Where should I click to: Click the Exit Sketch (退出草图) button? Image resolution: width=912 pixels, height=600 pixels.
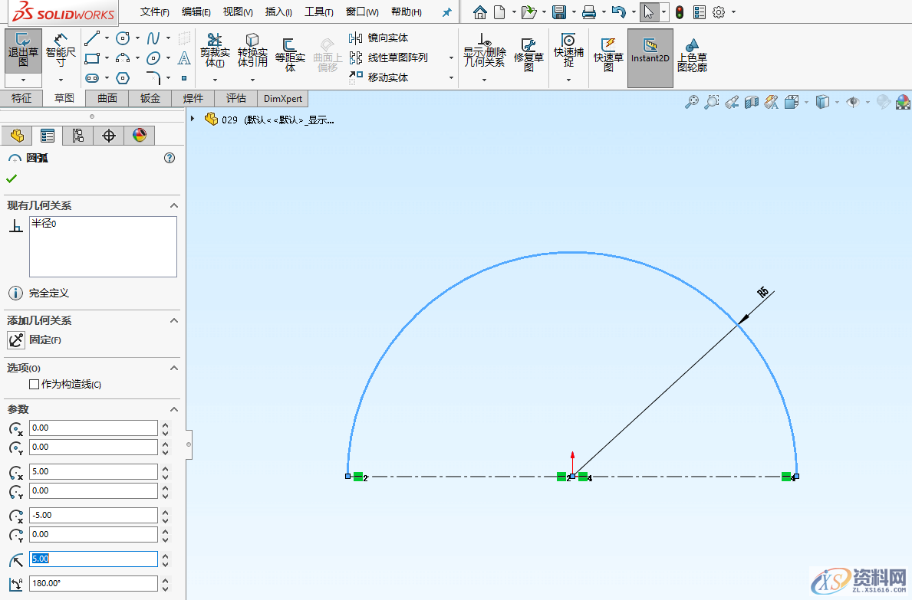click(x=23, y=51)
